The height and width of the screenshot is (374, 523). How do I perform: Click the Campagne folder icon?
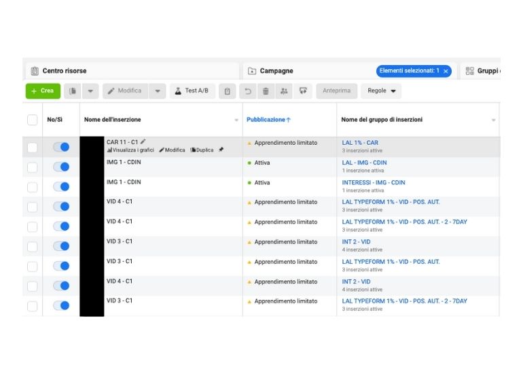tap(252, 71)
